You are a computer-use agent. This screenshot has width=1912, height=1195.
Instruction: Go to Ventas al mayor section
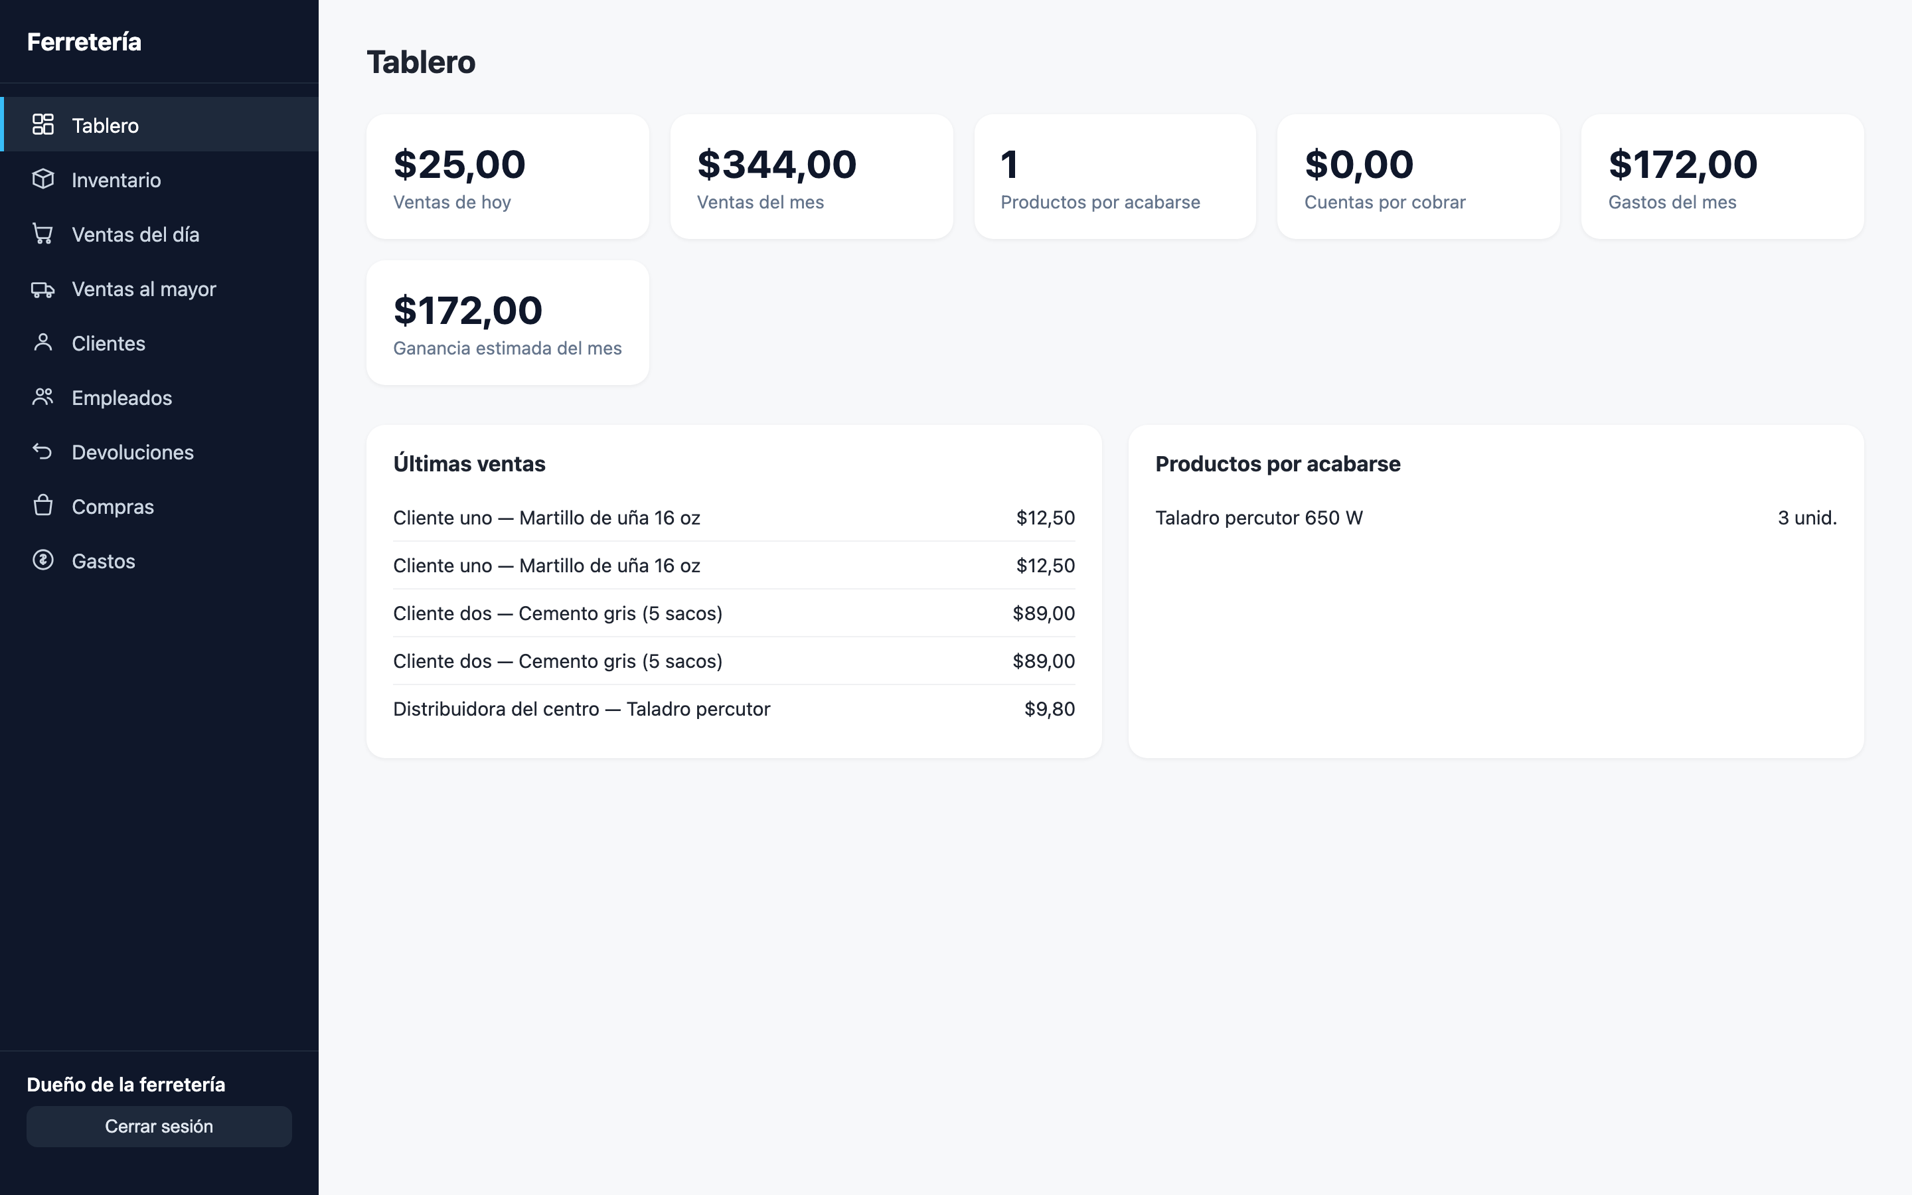(159, 289)
